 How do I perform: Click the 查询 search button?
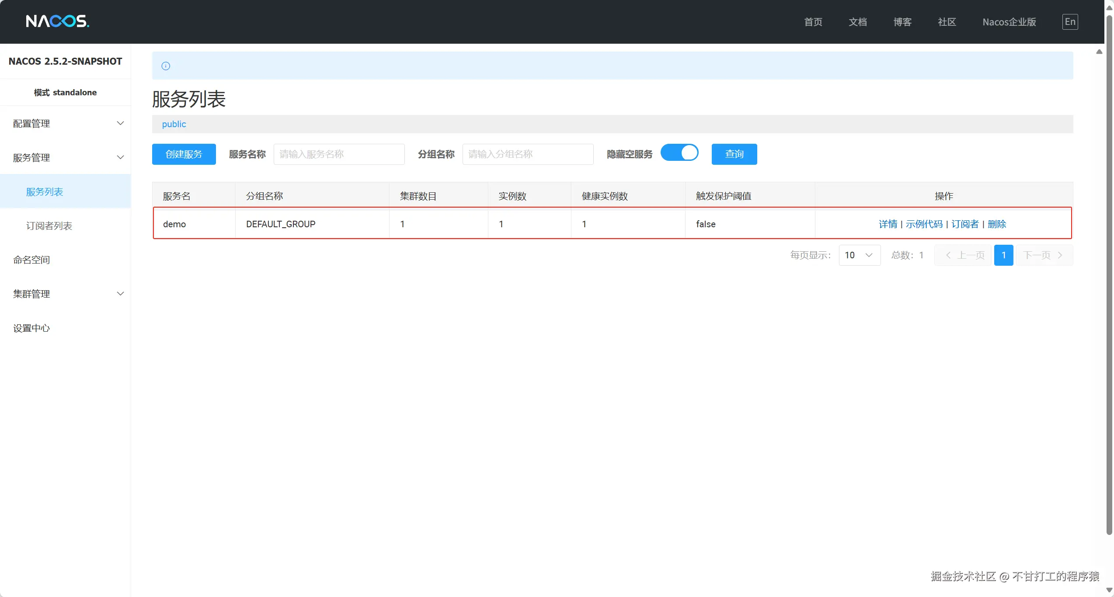[734, 154]
